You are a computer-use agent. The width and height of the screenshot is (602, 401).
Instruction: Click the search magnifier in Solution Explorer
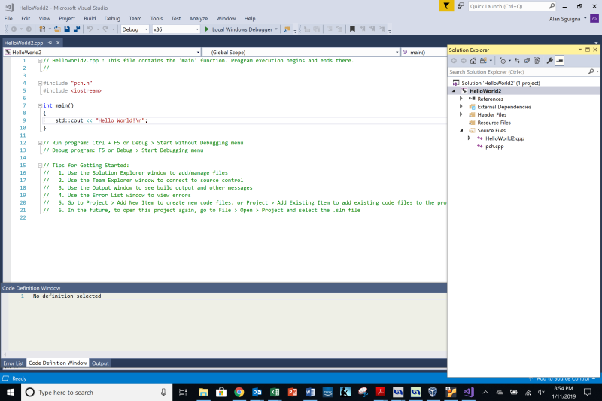pyautogui.click(x=591, y=71)
